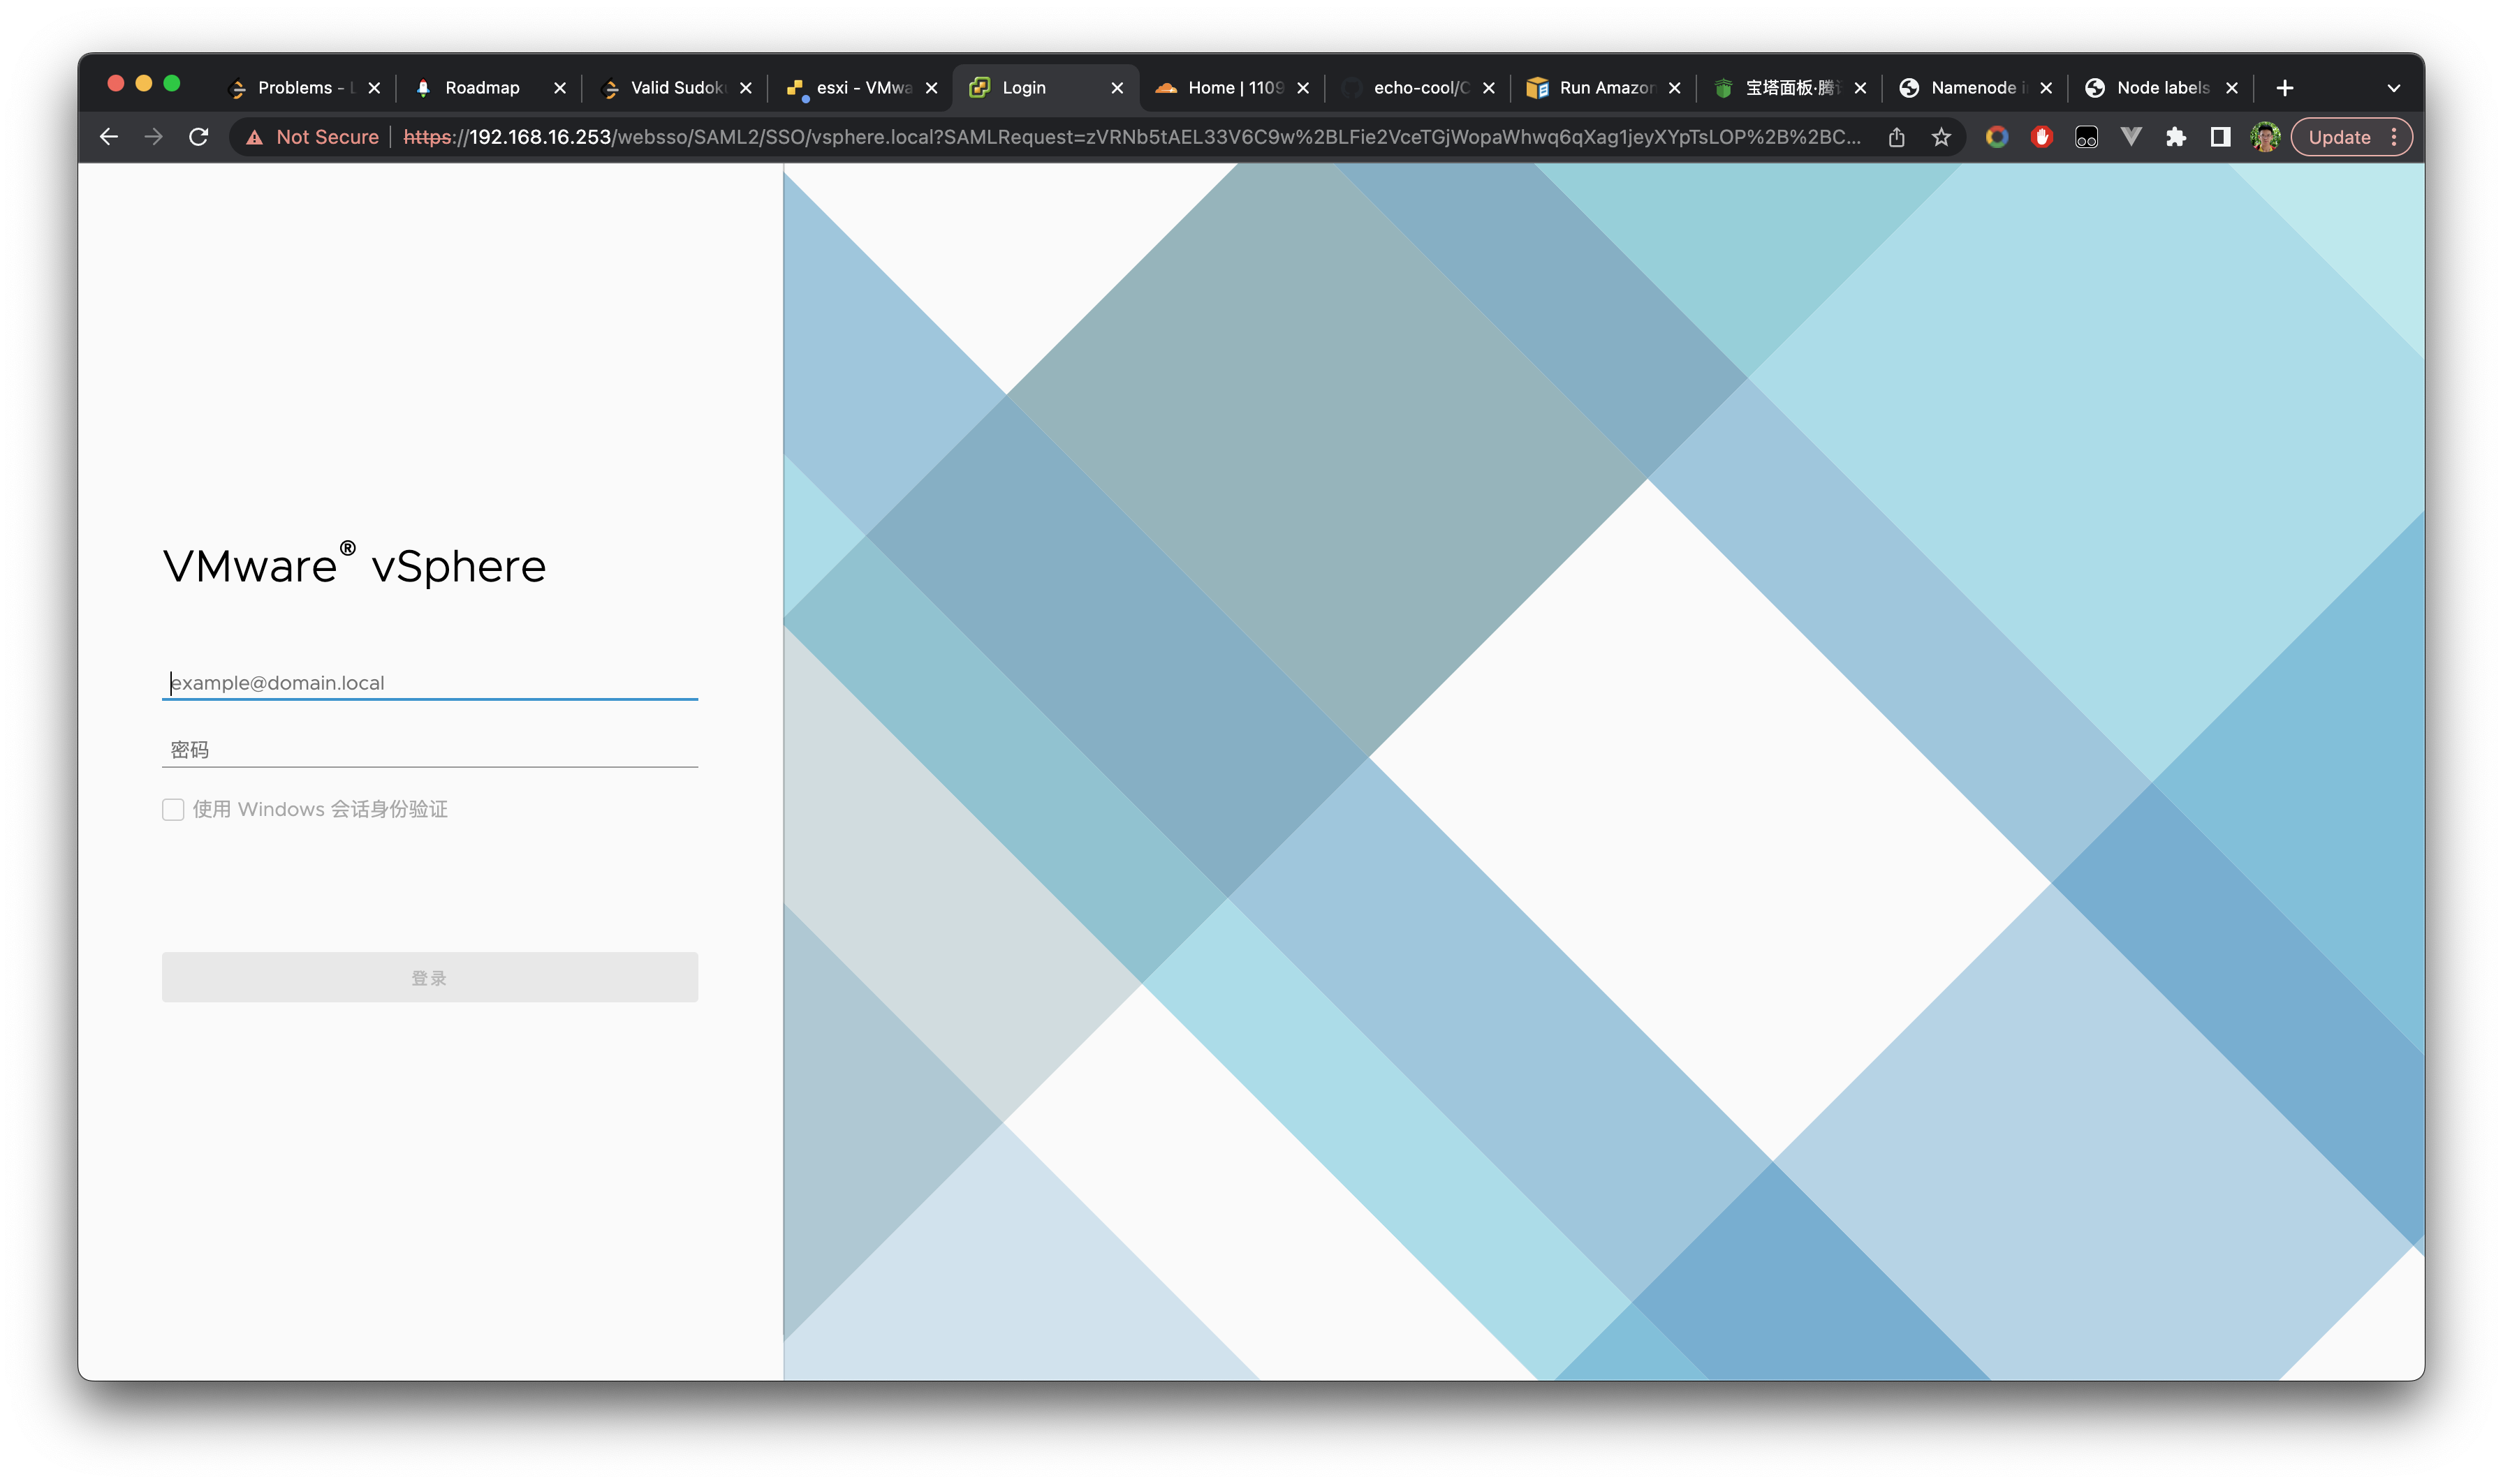The width and height of the screenshot is (2503, 1484).
Task: Click the share page icon
Action: click(1897, 137)
